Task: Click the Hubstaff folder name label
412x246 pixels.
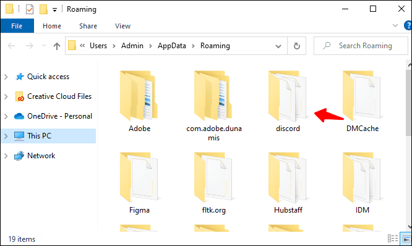Action: [288, 210]
